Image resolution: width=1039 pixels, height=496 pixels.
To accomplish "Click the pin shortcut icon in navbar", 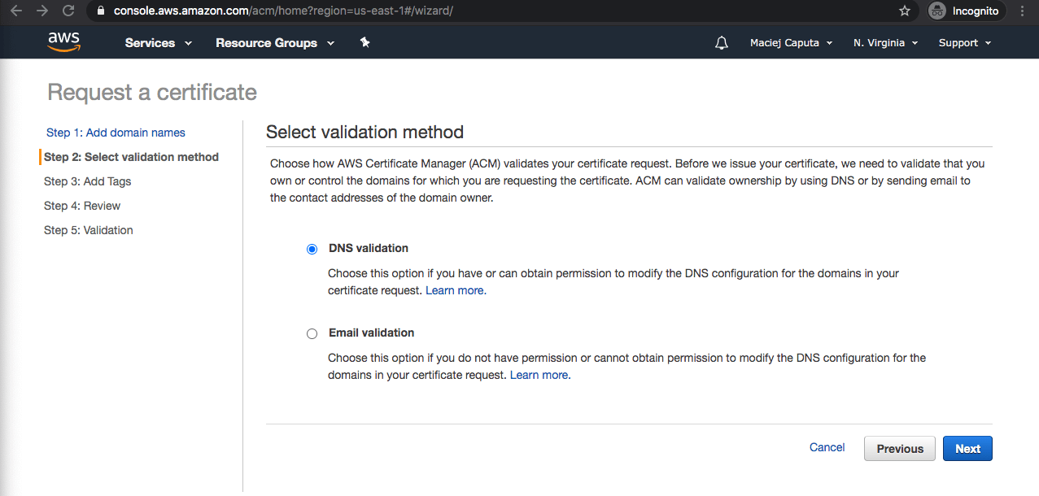I will point(365,42).
